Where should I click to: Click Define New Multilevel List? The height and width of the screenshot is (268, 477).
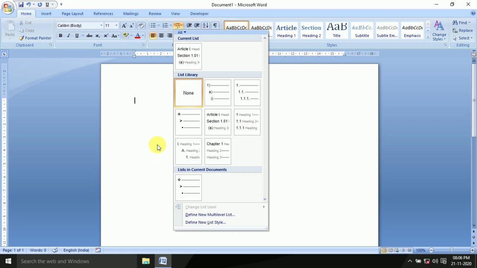coord(210,215)
